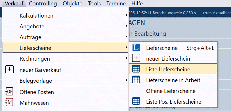Expand the Kalkulationen submenu arrow
This screenshot has height=111, width=231.
click(126, 15)
